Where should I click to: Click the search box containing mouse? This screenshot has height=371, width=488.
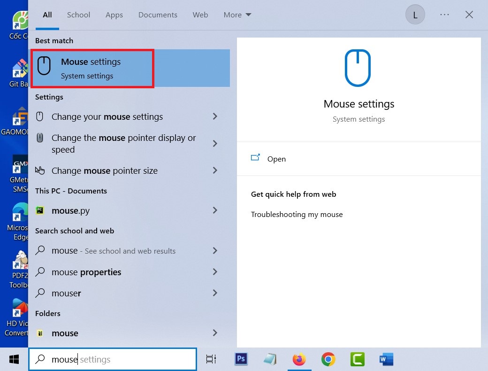113,359
